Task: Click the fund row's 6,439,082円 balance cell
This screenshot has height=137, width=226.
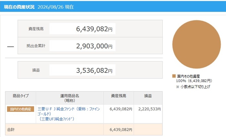Action: click(121, 109)
